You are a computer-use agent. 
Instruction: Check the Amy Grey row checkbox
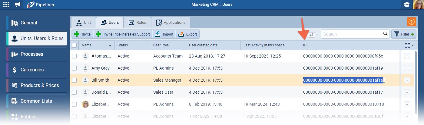75,68
